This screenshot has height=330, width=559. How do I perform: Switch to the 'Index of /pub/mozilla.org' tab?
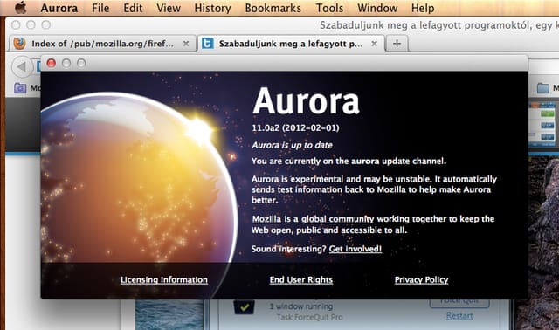coord(103,44)
